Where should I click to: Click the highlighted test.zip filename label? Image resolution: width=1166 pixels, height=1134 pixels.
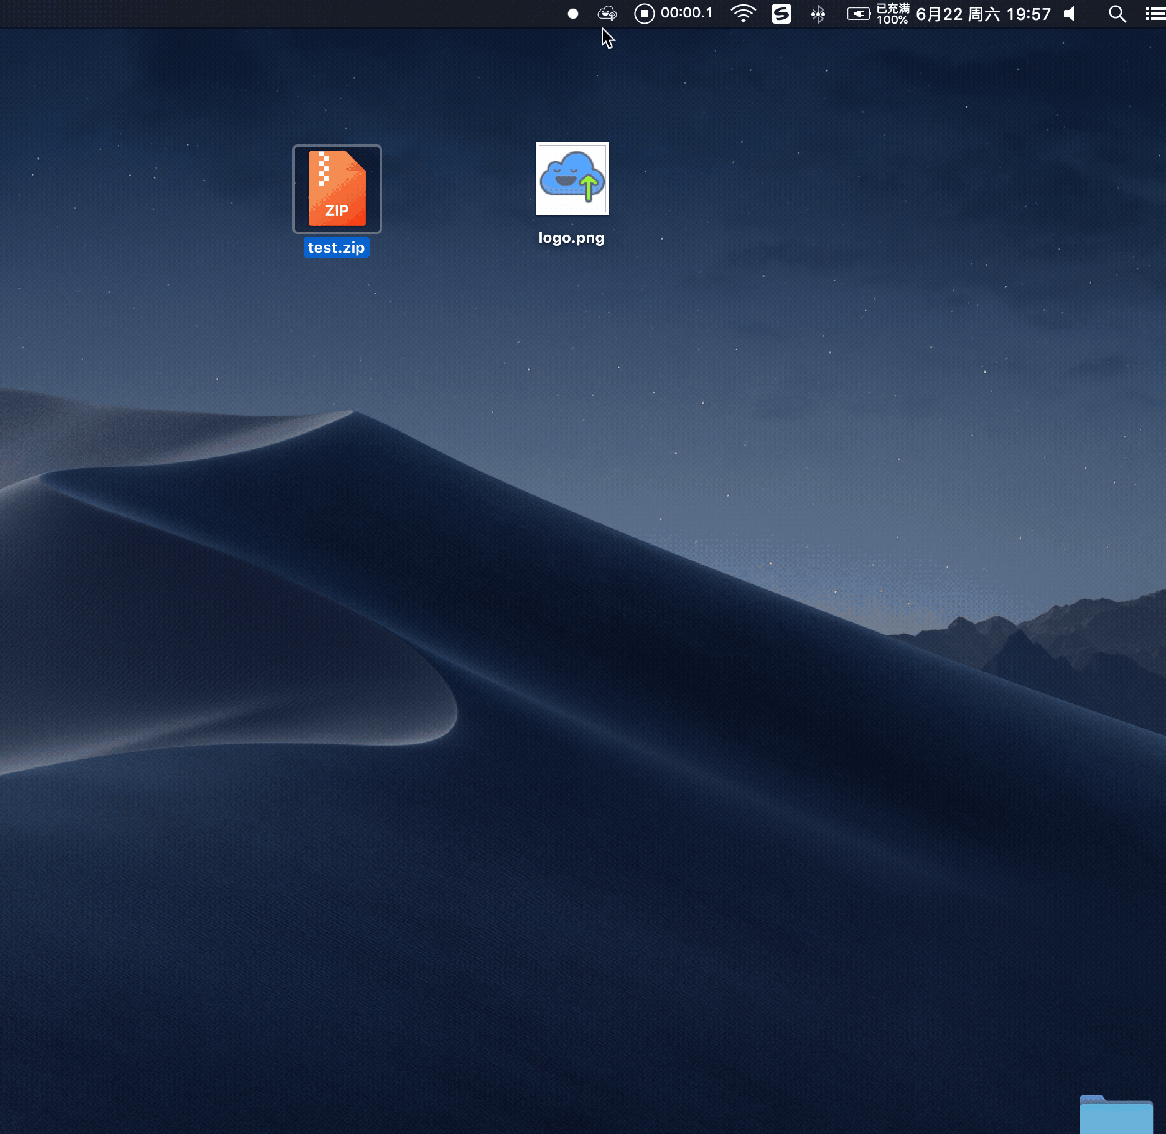336,246
